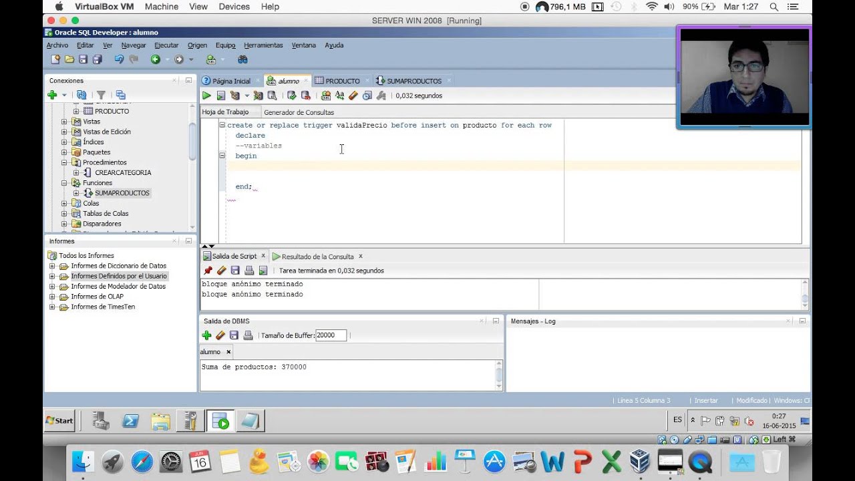Open the Forward navigation dropdown arrow
The width and height of the screenshot is (855, 481).
click(191, 59)
